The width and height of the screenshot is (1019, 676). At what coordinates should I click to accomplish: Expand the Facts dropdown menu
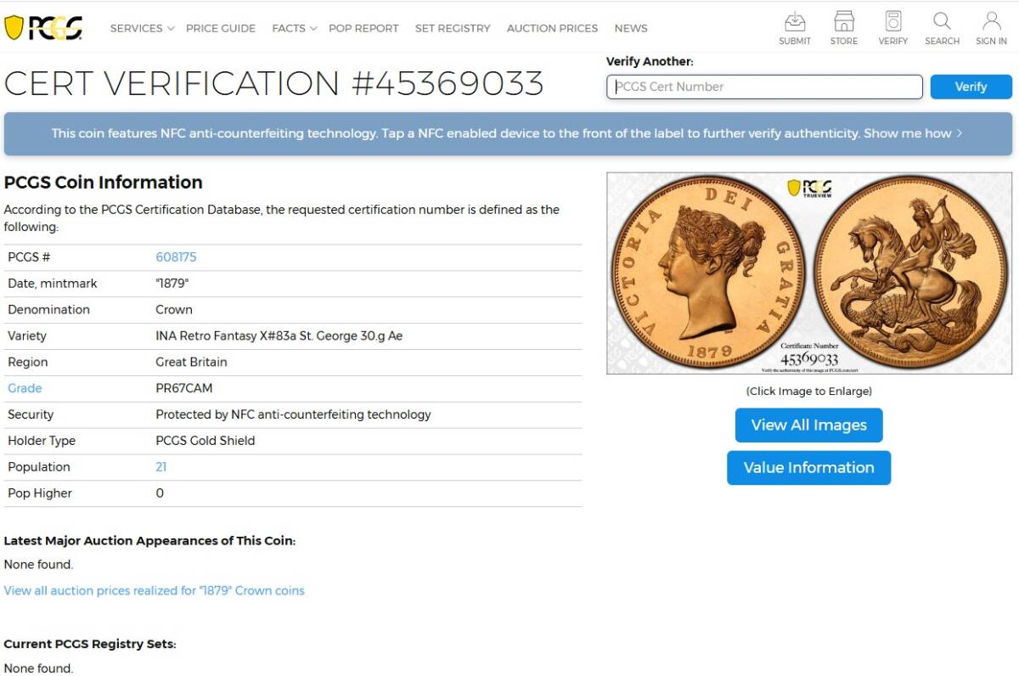click(x=294, y=28)
